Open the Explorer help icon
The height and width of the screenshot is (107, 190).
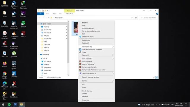coord(157,14)
